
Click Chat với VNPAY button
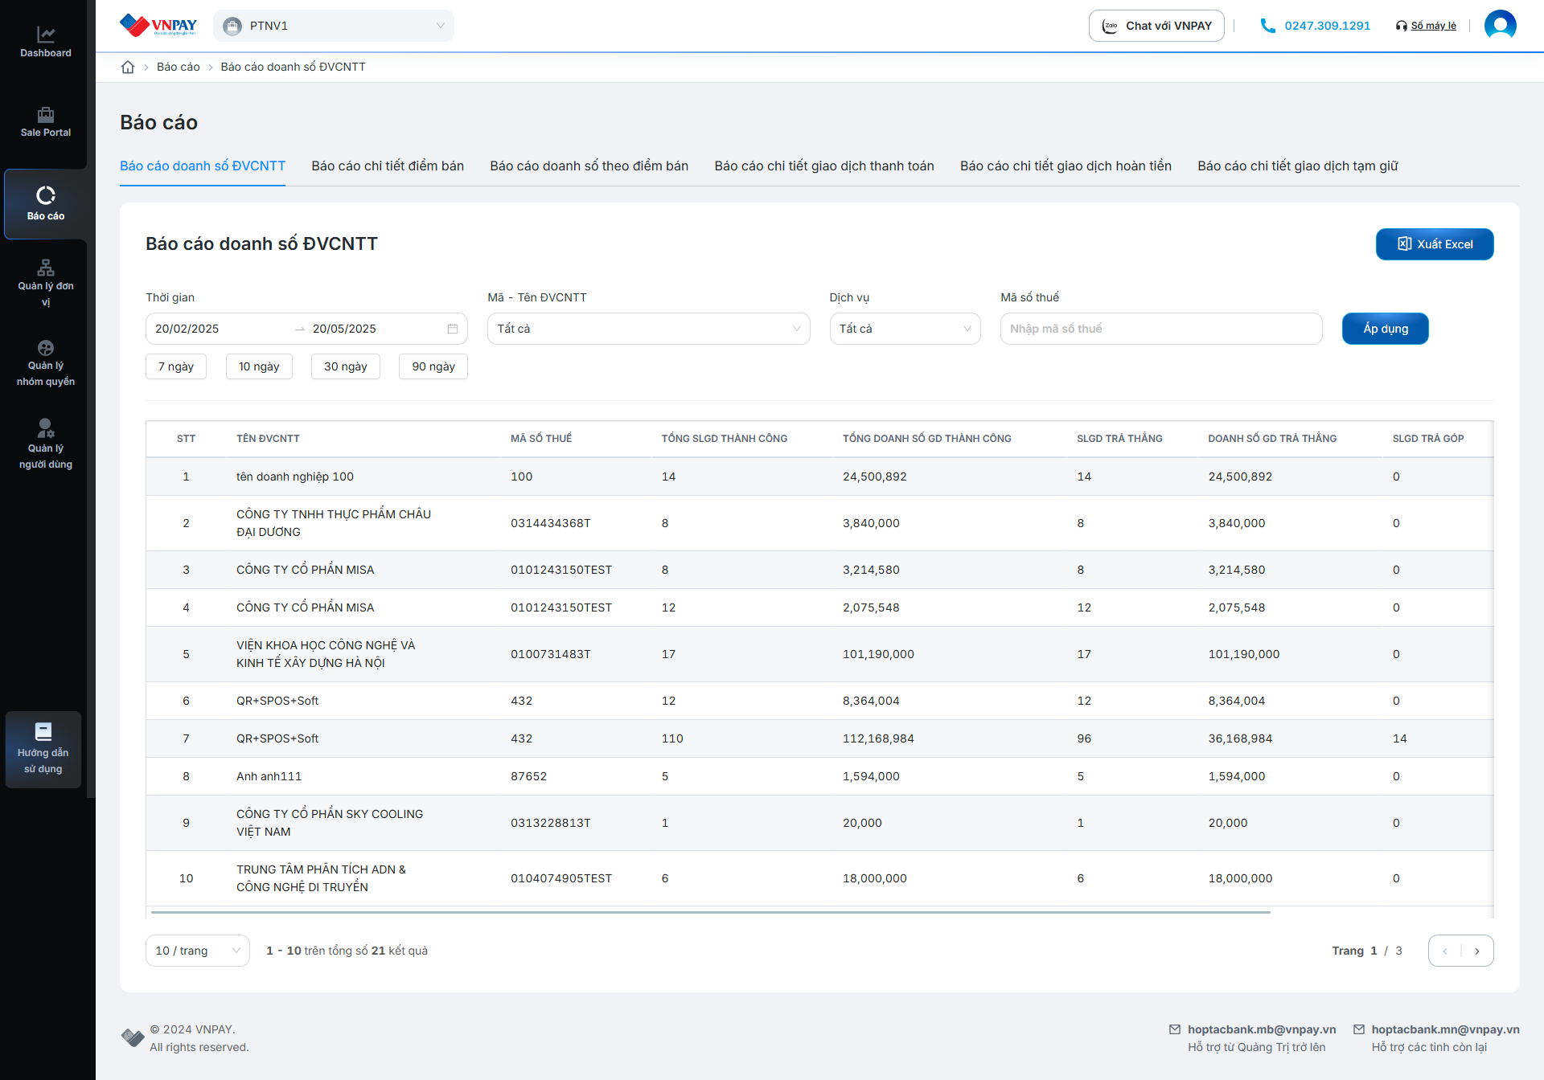click(1156, 26)
